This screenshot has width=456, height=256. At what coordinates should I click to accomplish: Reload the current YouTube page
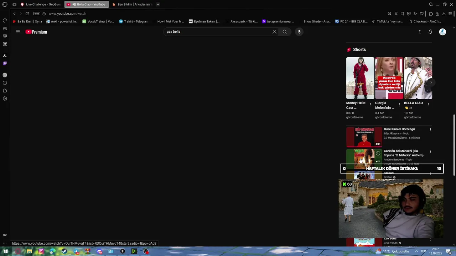pos(27,14)
